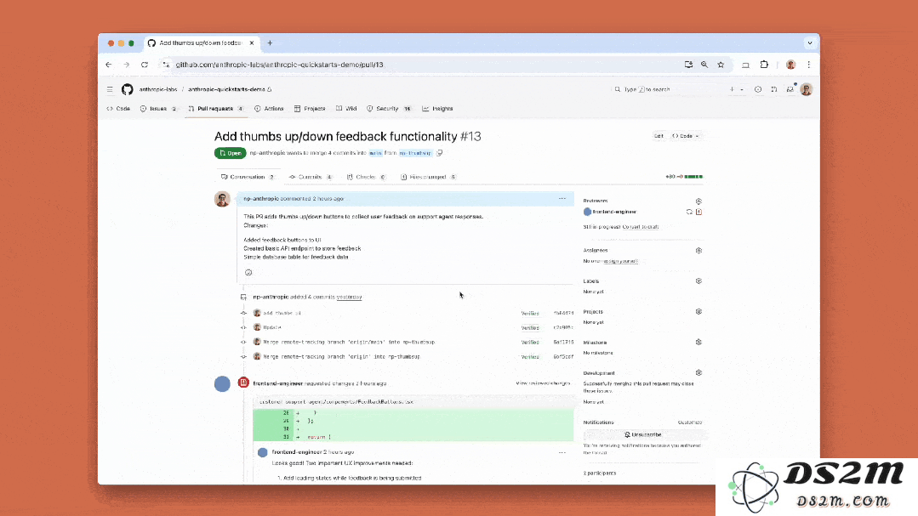
Task: Open the 'Update' commit link
Action: tap(272, 327)
